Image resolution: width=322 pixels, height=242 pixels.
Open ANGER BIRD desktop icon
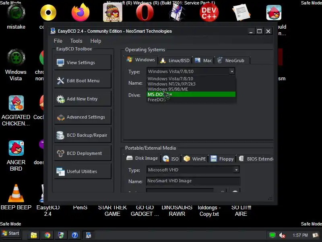pos(16,156)
